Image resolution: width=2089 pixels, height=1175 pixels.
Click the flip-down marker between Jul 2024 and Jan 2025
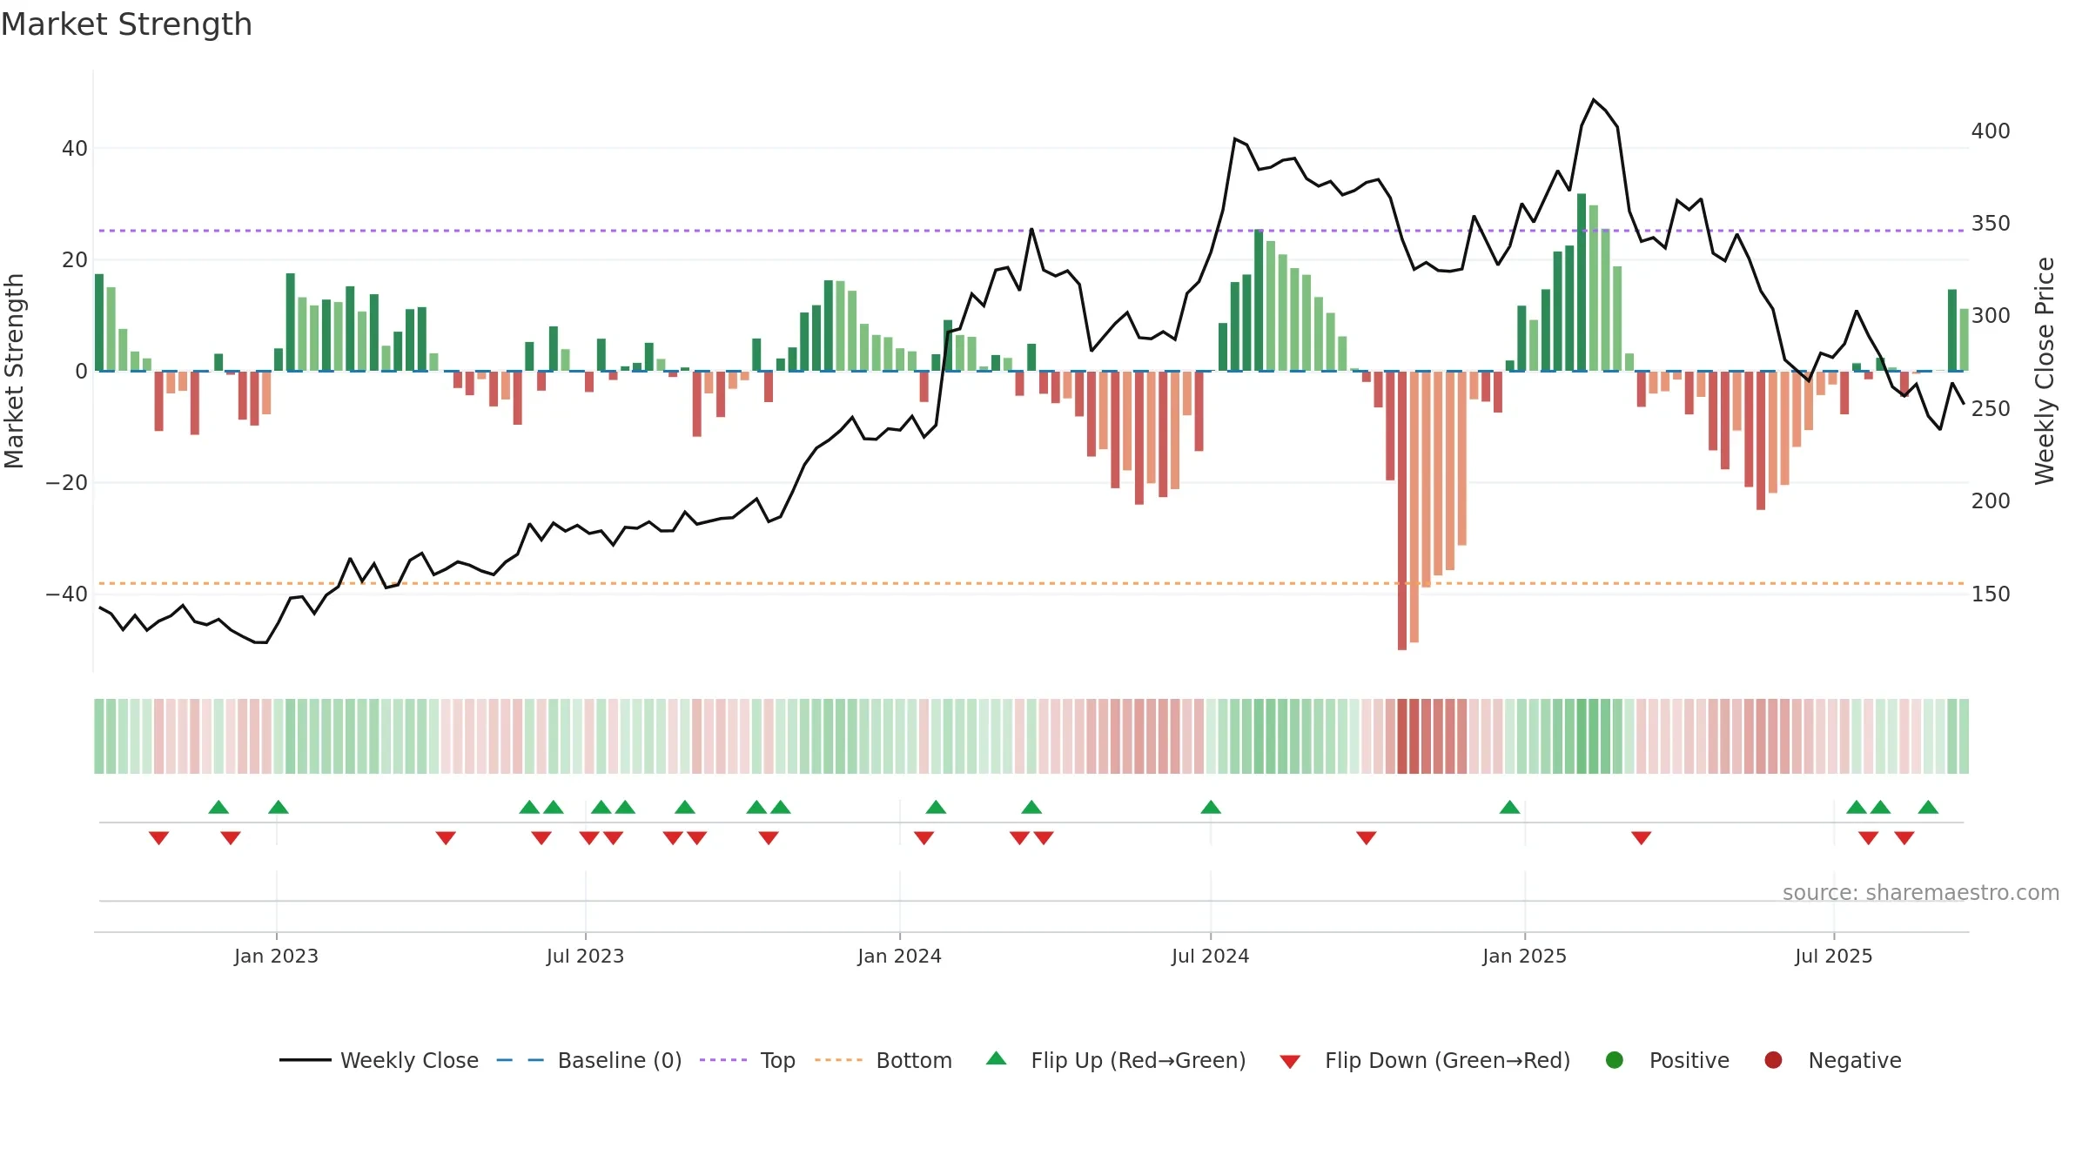pyautogui.click(x=1367, y=838)
